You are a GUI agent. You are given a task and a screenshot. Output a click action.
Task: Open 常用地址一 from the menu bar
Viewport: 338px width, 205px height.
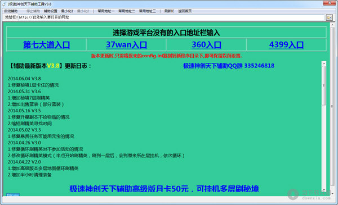106,11
